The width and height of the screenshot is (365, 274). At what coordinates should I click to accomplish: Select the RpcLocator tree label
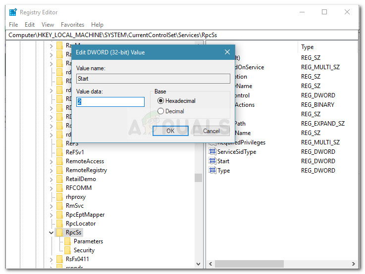[81, 224]
